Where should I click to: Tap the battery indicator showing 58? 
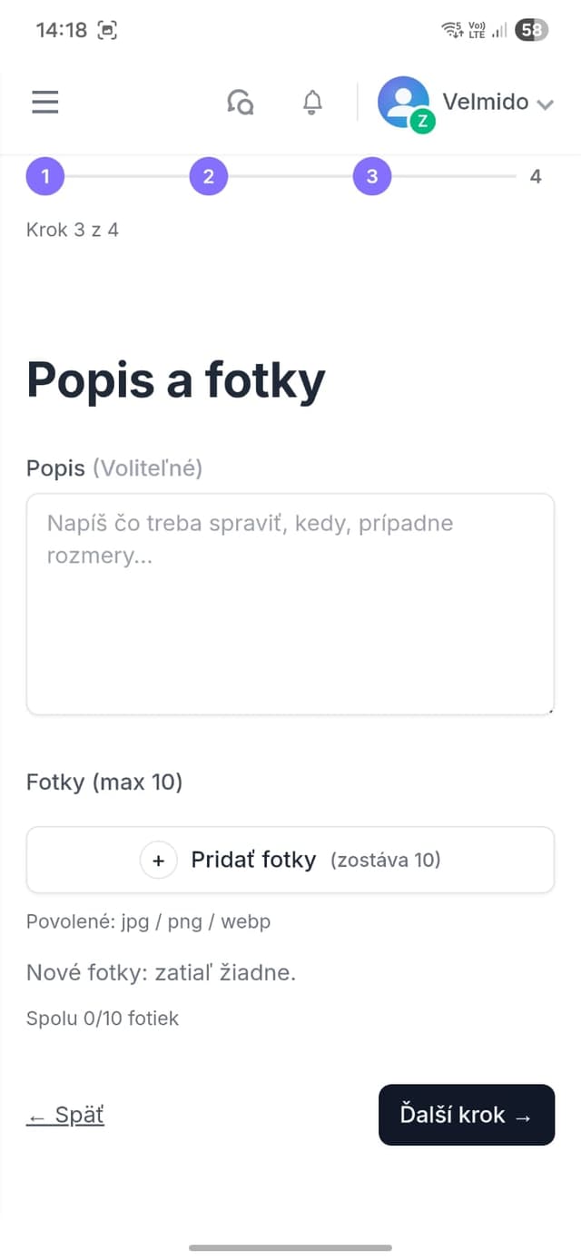coord(534,29)
